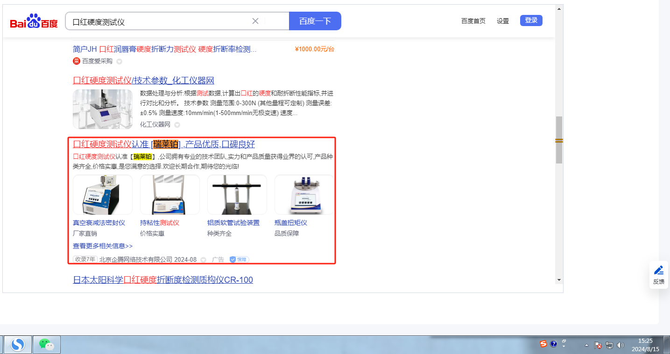Click the ¥1000.00元/台 price text
670x354 pixels.
315,49
